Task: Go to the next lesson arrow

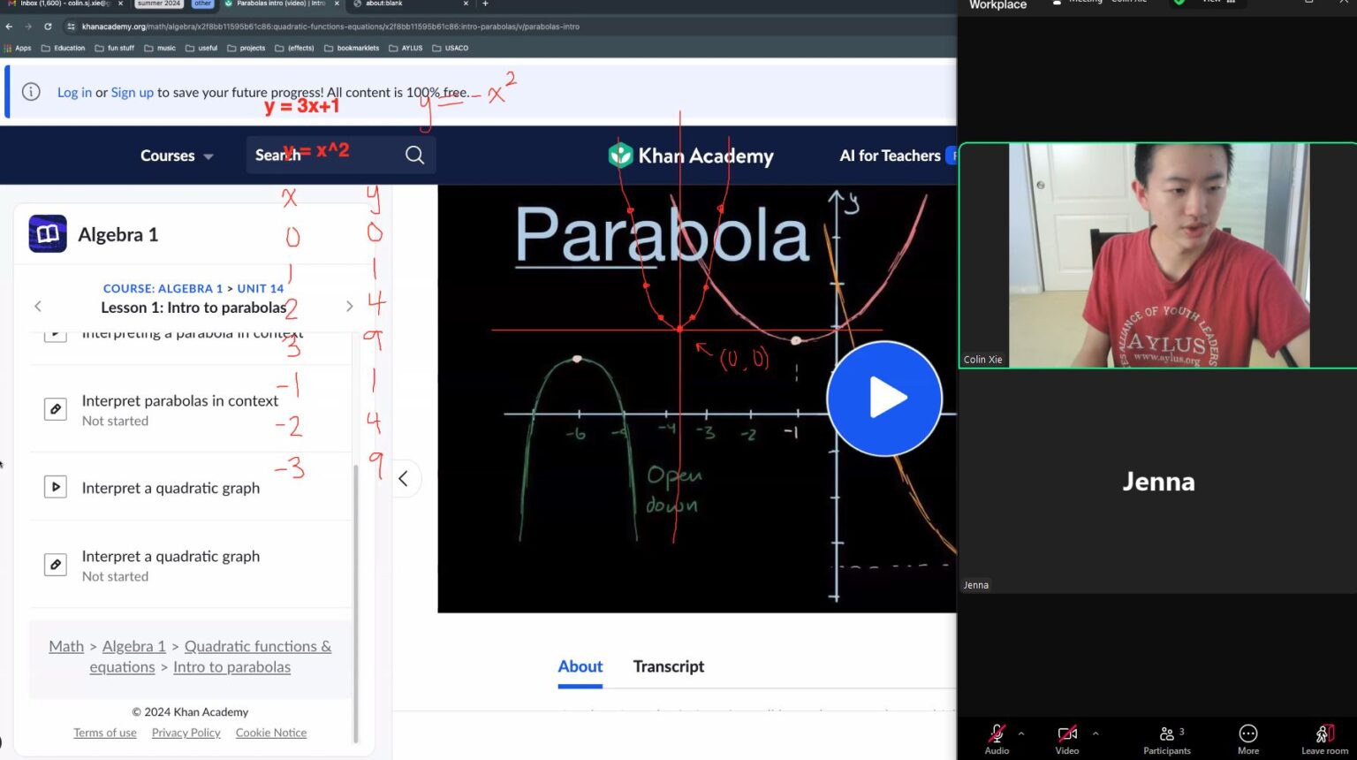Action: pos(350,306)
